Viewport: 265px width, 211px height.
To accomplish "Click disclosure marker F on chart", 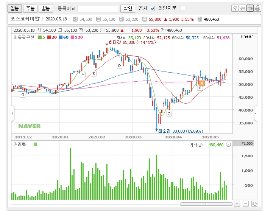I will (x=83, y=74).
